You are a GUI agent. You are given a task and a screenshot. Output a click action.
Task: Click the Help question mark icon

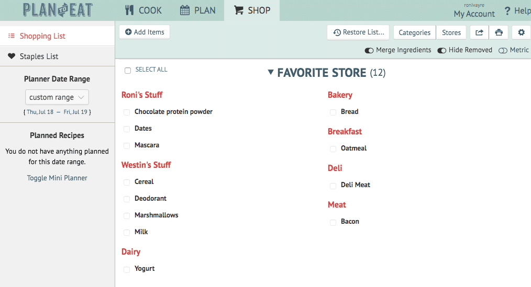[x=507, y=11]
